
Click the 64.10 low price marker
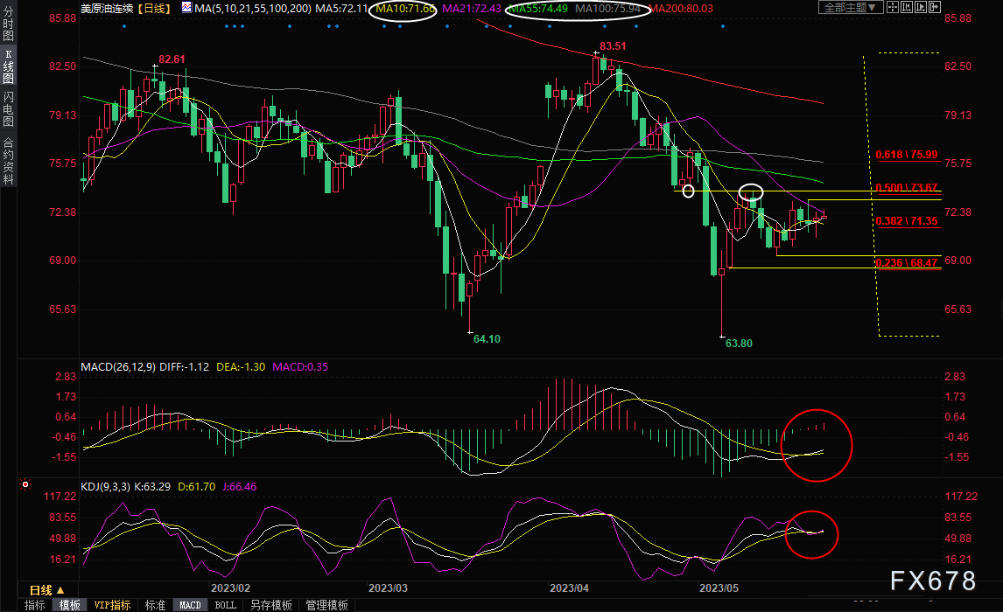pos(487,338)
